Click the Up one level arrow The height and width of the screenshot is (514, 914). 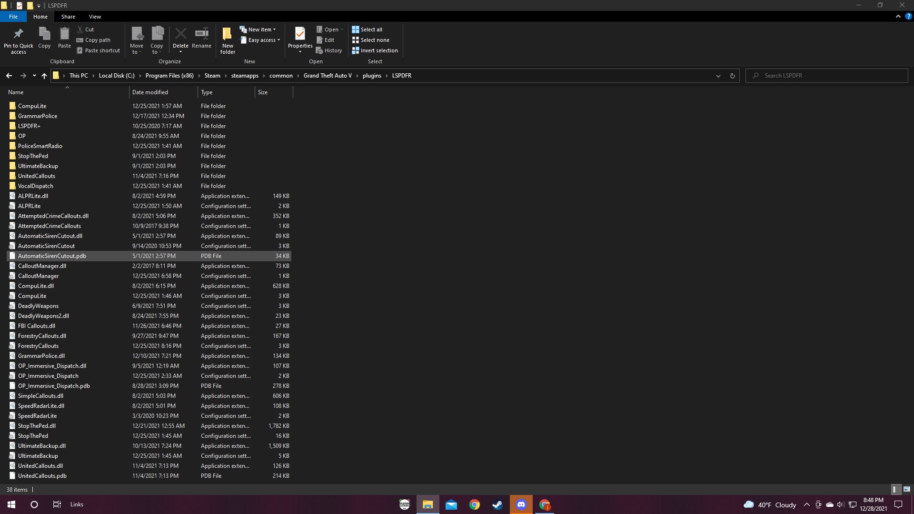coord(44,76)
